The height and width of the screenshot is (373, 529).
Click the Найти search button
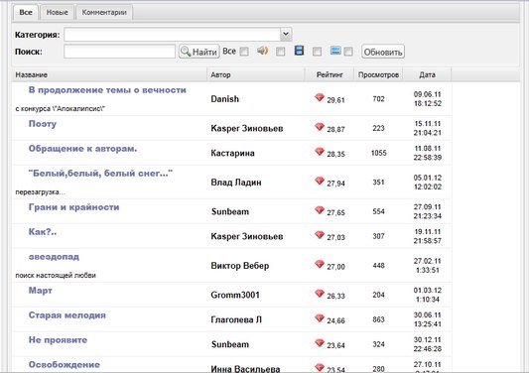click(199, 52)
